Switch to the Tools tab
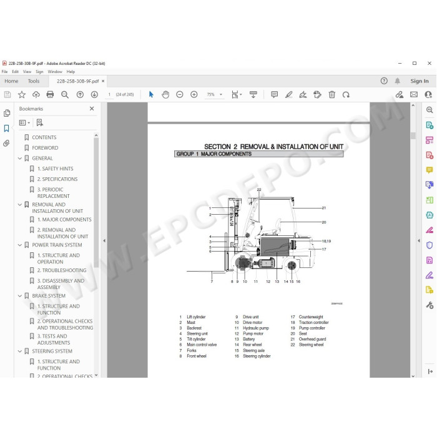Image resolution: width=437 pixels, height=437 pixels. coord(34,81)
